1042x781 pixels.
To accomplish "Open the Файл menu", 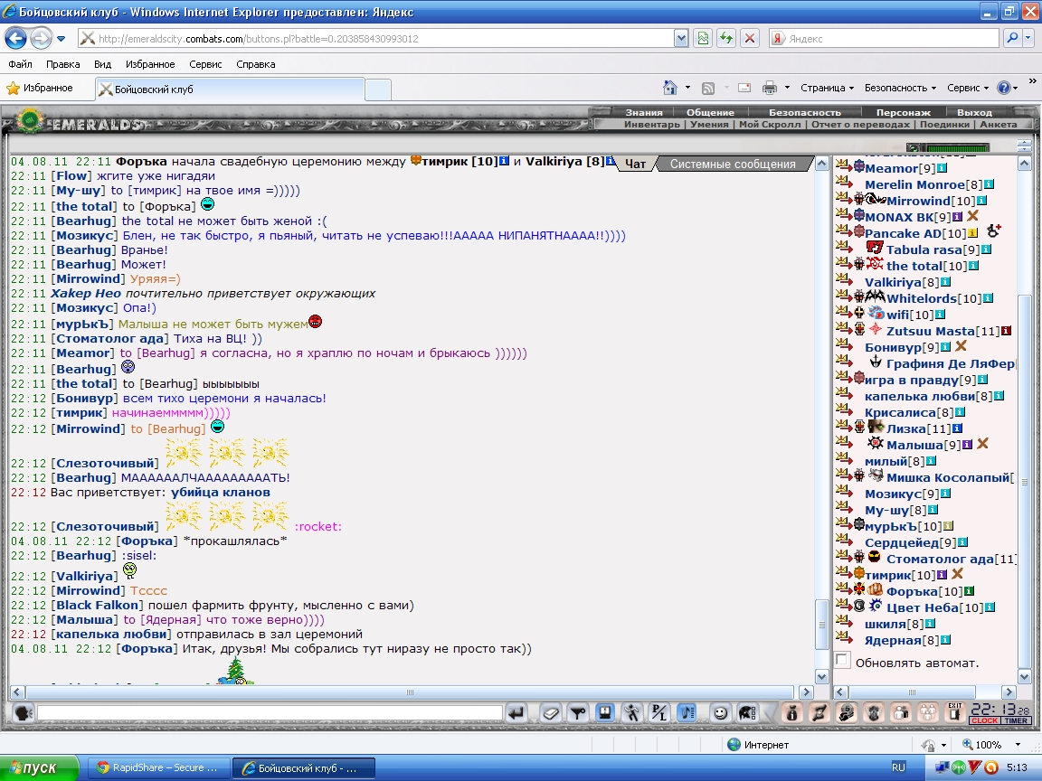I will click(x=20, y=64).
